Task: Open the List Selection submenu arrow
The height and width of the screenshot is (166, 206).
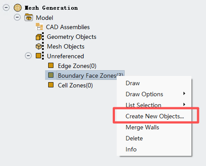Action: coord(184,105)
